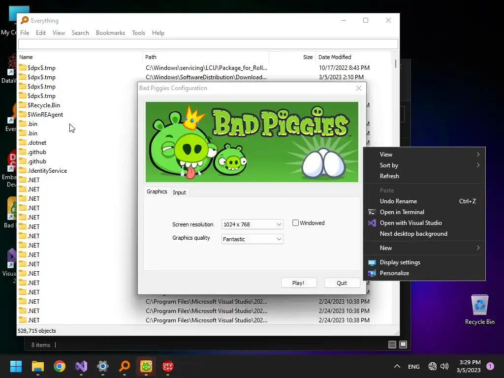Show hidden tray icons chevron
Screen dimensions: 504x378
(x=397, y=366)
